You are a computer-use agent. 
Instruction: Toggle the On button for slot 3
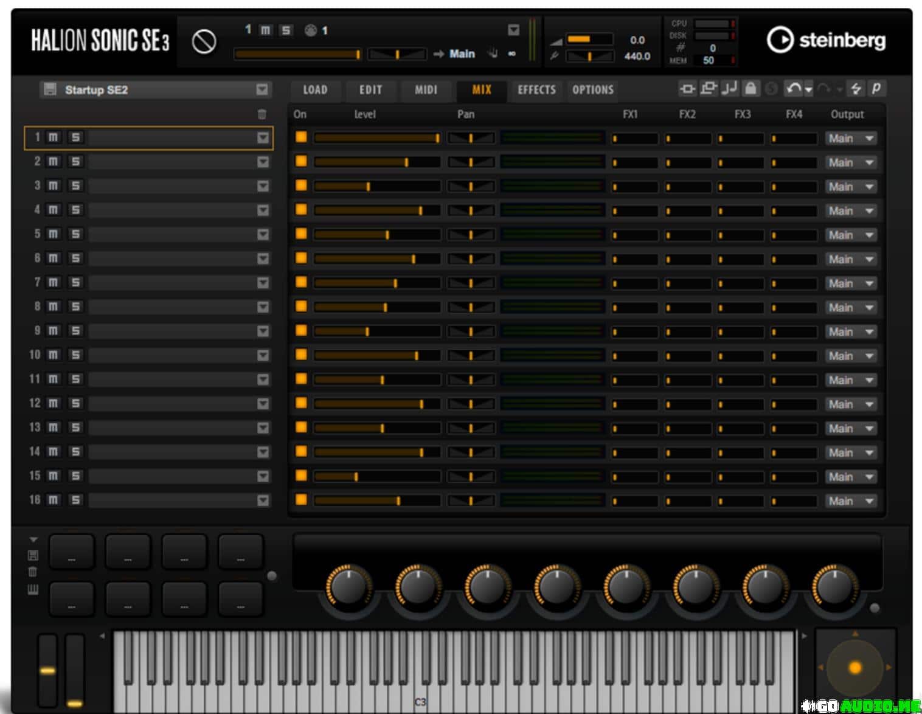[x=301, y=185]
